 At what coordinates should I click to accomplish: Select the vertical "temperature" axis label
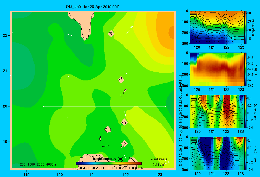(253, 27)
